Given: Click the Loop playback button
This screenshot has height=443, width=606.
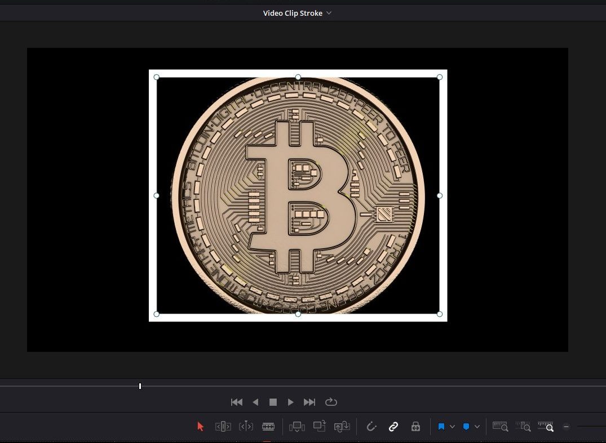Looking at the screenshot, I should (331, 402).
